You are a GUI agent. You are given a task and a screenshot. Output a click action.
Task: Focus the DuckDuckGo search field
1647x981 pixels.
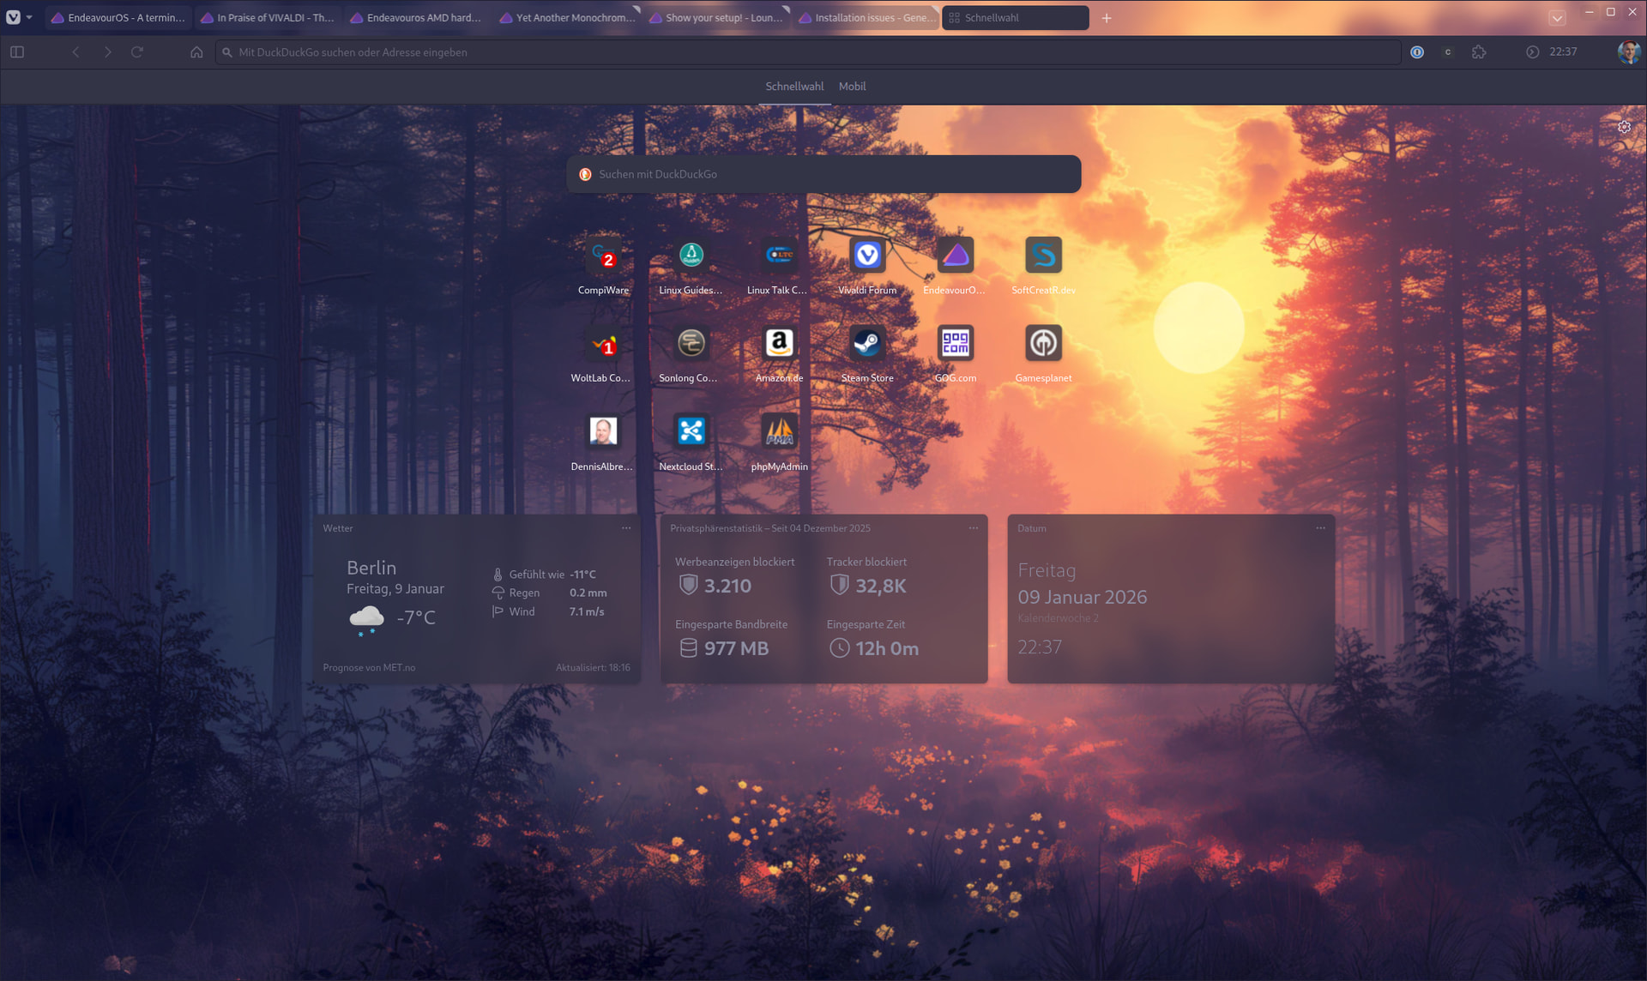tap(823, 174)
